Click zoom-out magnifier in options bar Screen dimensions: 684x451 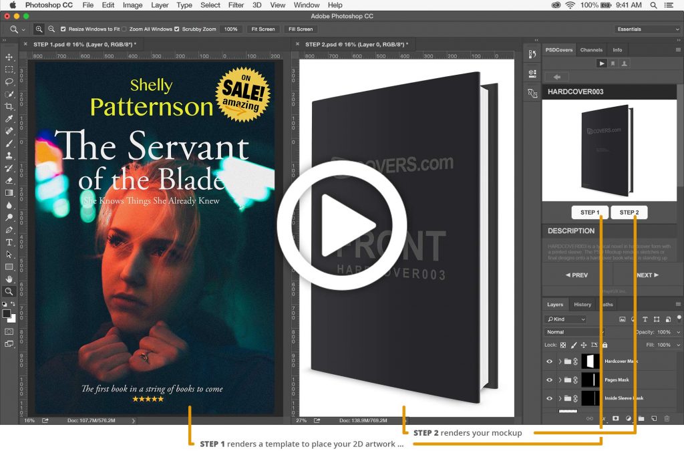pyautogui.click(x=51, y=29)
